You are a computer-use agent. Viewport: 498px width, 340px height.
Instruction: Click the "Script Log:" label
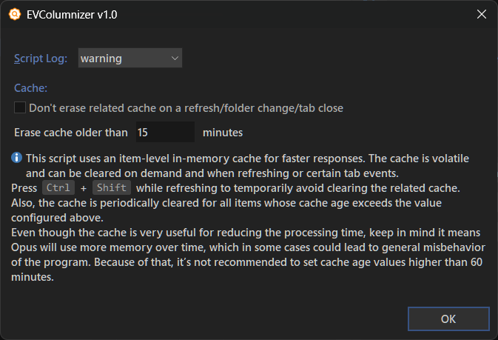pyautogui.click(x=41, y=58)
